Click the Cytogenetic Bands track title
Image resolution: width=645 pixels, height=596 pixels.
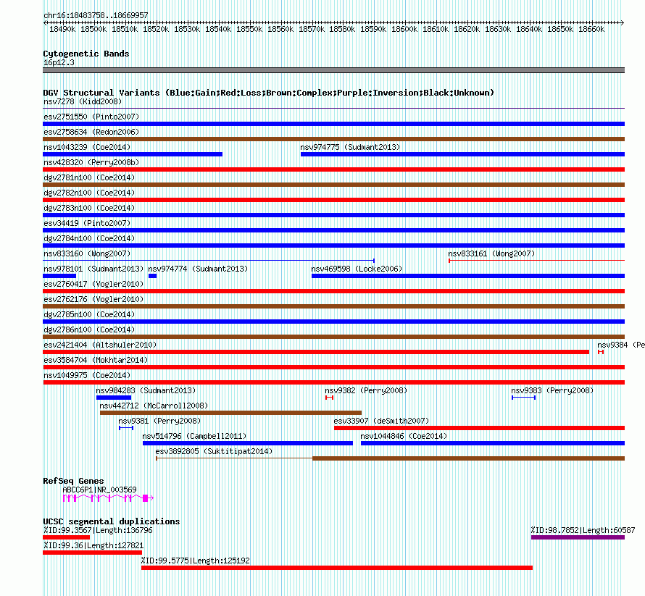pyautogui.click(x=86, y=54)
